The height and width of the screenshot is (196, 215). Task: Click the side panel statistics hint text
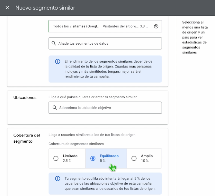[195, 37]
